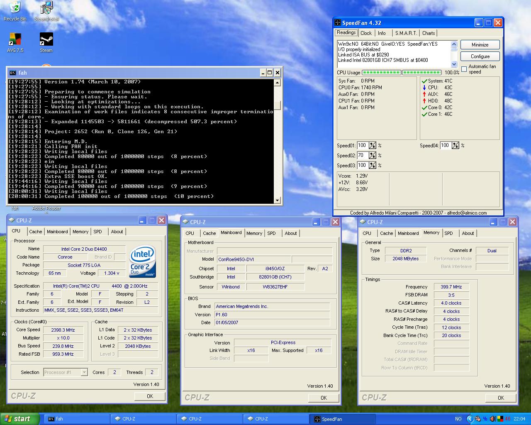Switch to the SpeedFan taskbar button
This screenshot has width=531, height=425.
(343, 419)
